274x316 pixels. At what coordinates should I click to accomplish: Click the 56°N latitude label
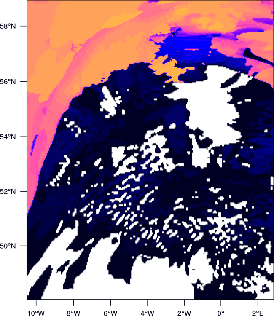point(8,82)
